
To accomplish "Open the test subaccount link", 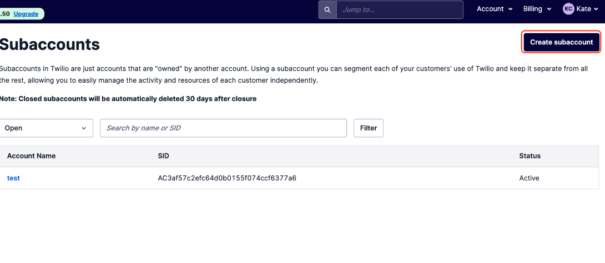I will (13, 178).
